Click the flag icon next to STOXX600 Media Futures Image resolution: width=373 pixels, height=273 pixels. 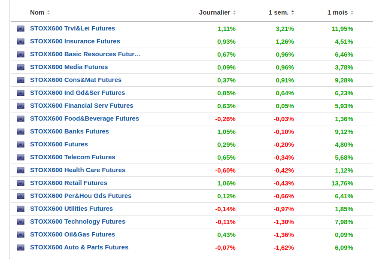(21, 67)
